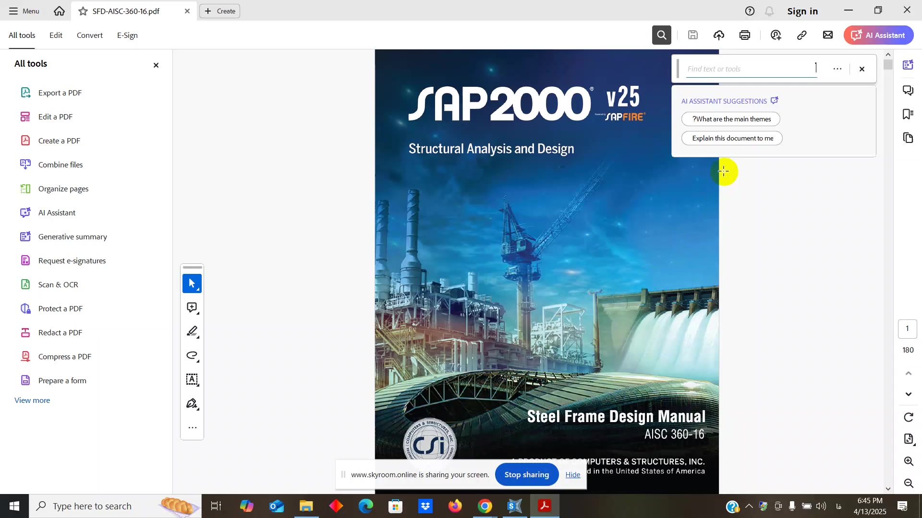The image size is (922, 518).
Task: Select the freehand draw loop tool
Action: pos(192,355)
